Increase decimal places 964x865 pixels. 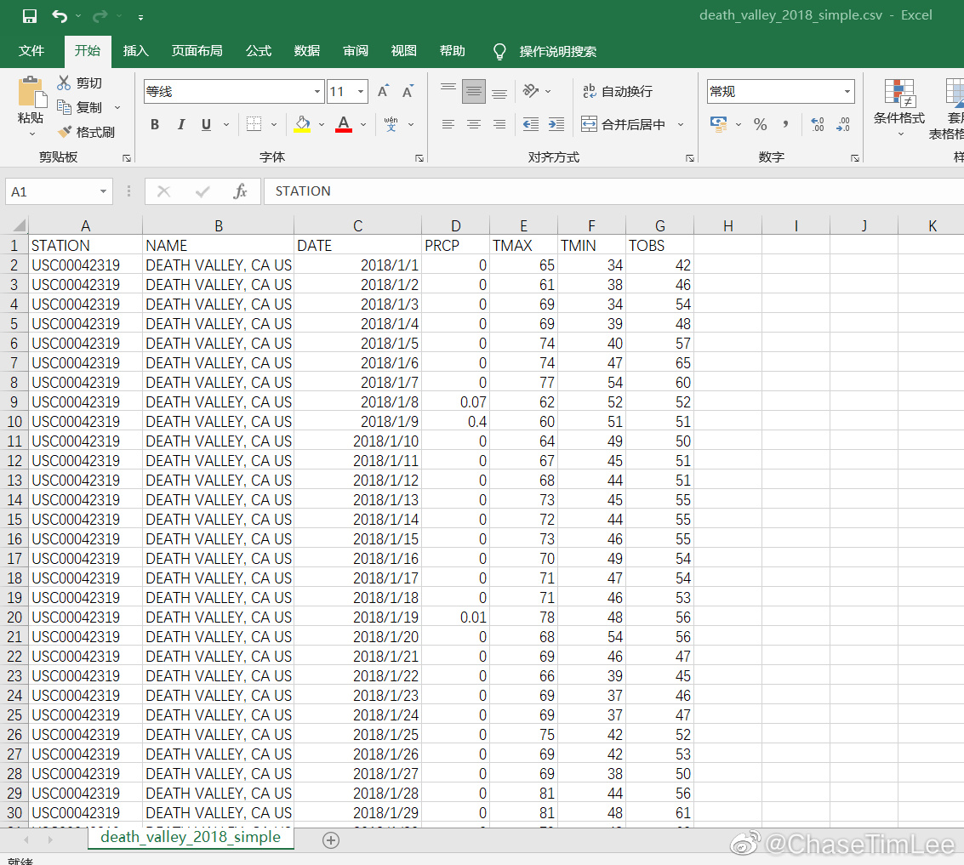(818, 125)
